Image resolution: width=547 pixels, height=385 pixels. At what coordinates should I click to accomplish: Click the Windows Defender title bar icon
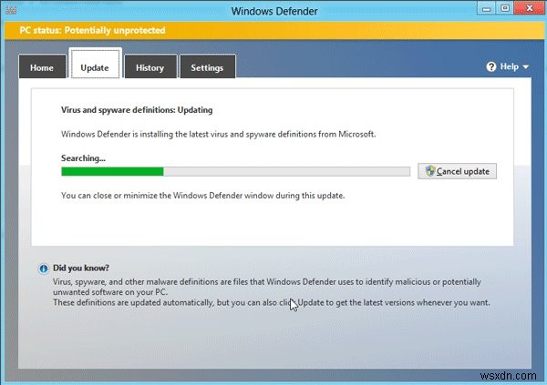[11, 10]
